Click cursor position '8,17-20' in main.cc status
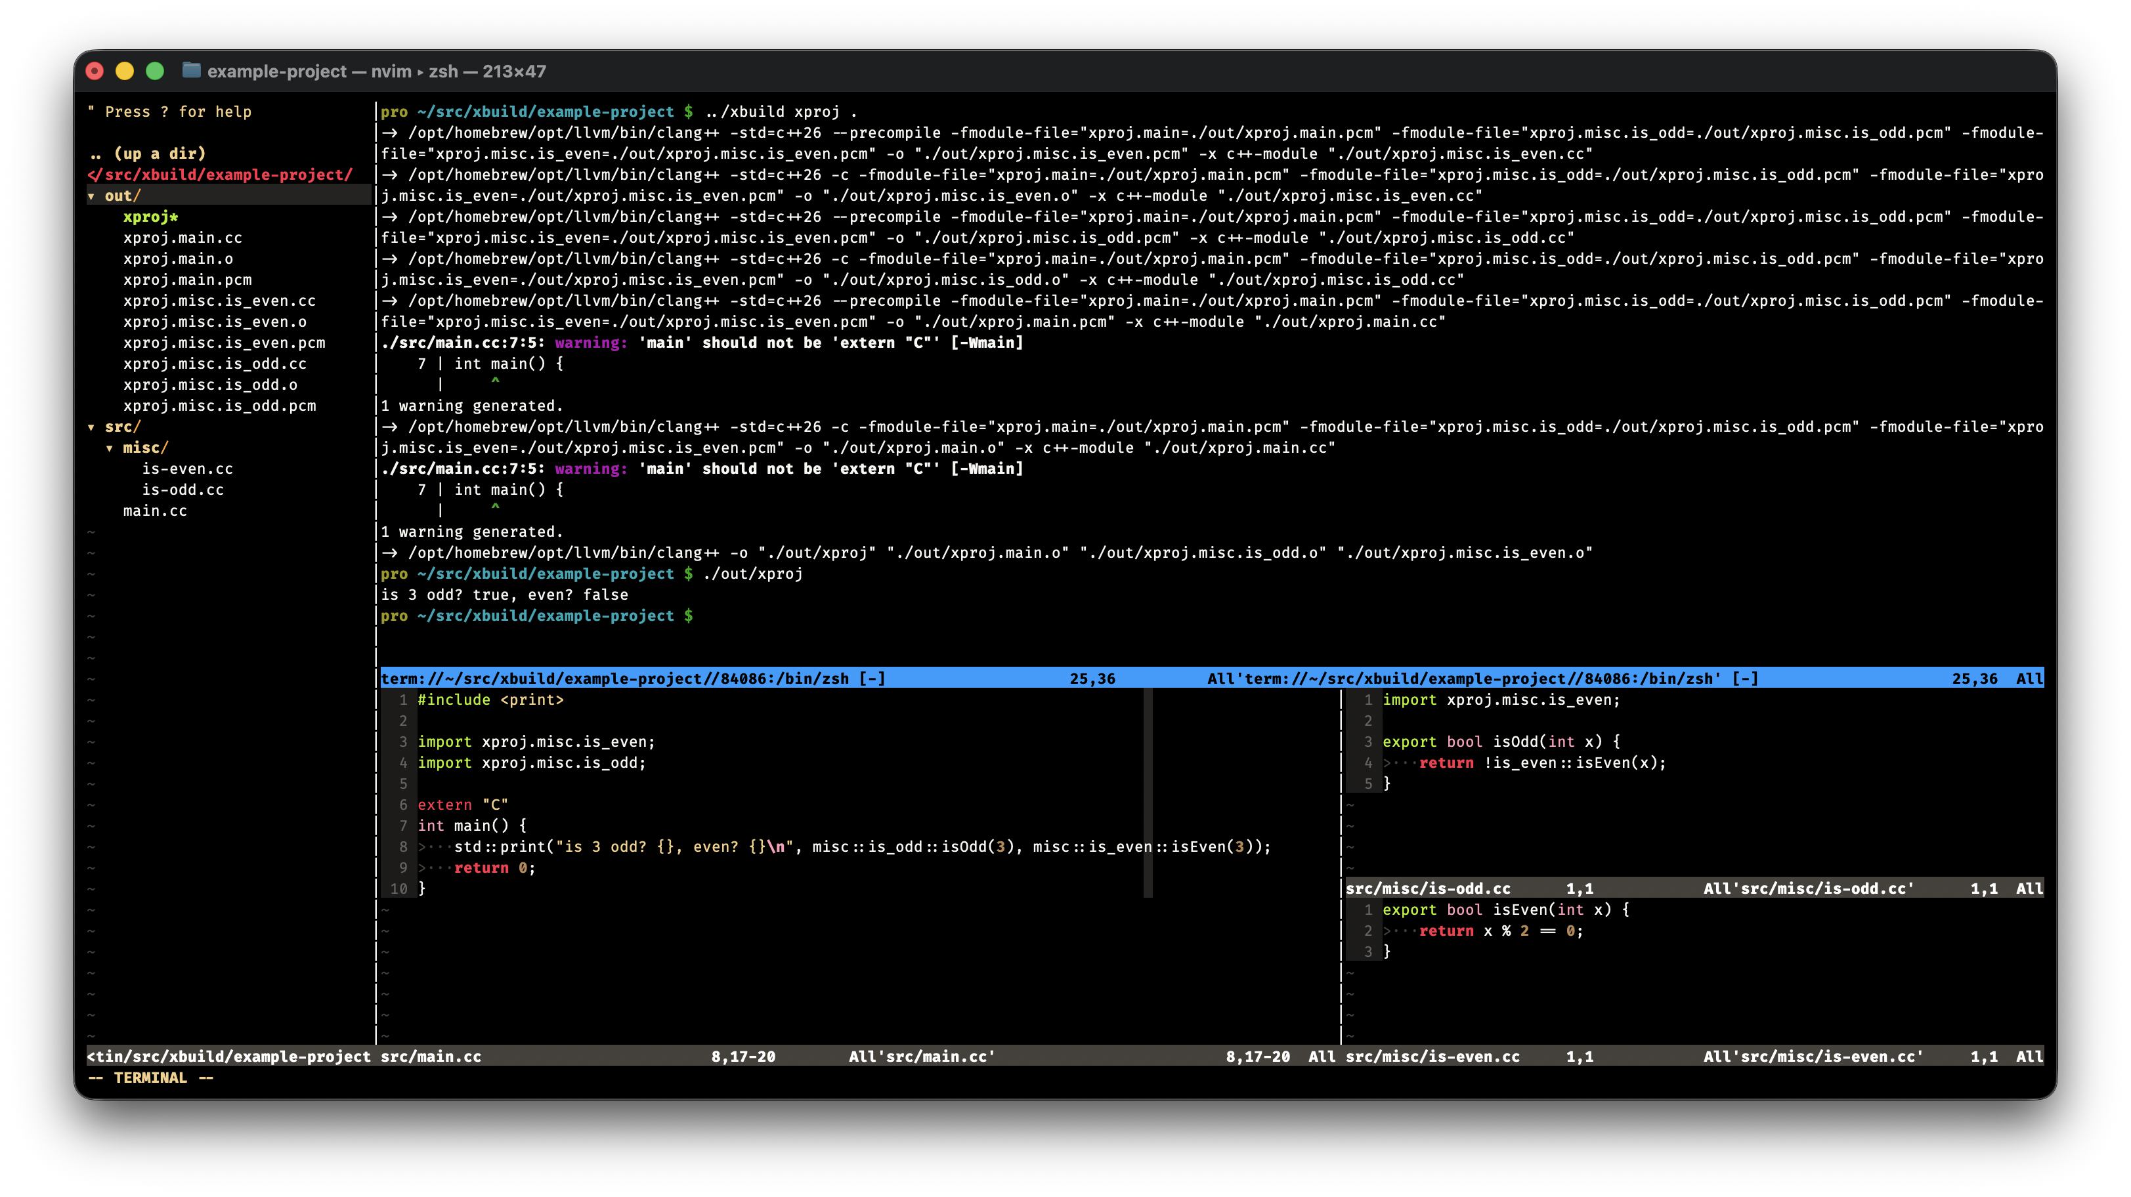The height and width of the screenshot is (1197, 2131). [x=744, y=1057]
